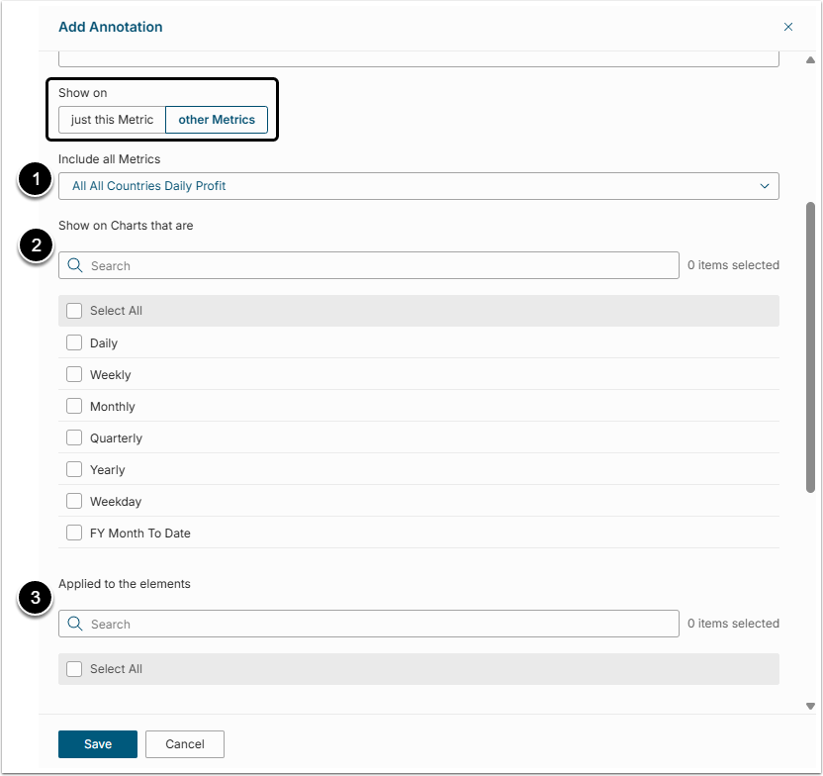The height and width of the screenshot is (776, 823).
Task: Check the Quarterly checkbox
Action: click(x=74, y=438)
